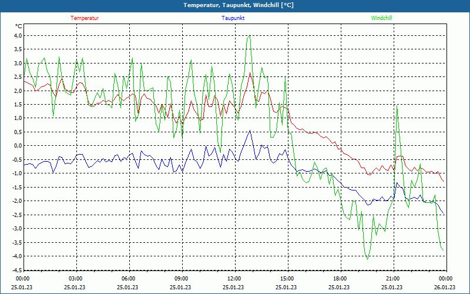Click the 4,0 y-axis value
470x294 pixels.
point(18,36)
